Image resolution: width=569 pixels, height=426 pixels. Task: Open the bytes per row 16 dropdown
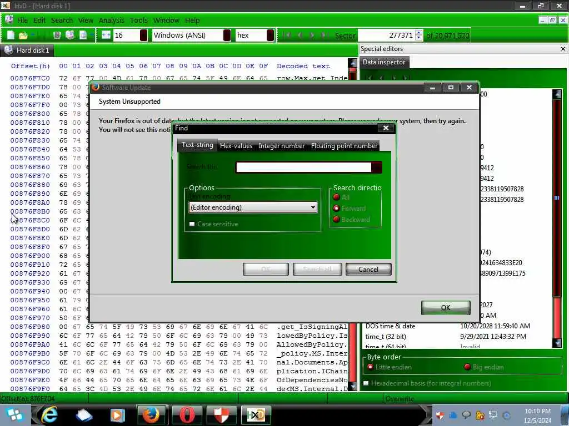tap(144, 35)
